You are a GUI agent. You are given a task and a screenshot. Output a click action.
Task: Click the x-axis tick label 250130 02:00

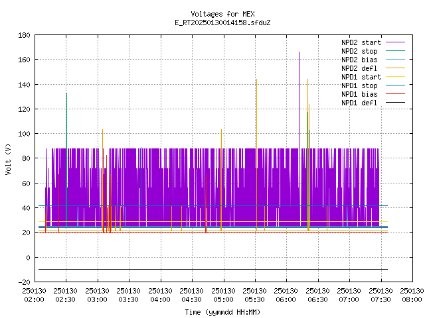point(34,295)
